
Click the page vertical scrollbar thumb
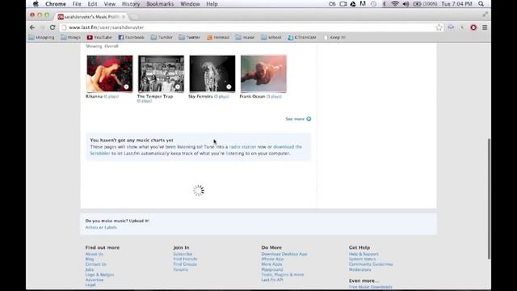tap(489, 199)
